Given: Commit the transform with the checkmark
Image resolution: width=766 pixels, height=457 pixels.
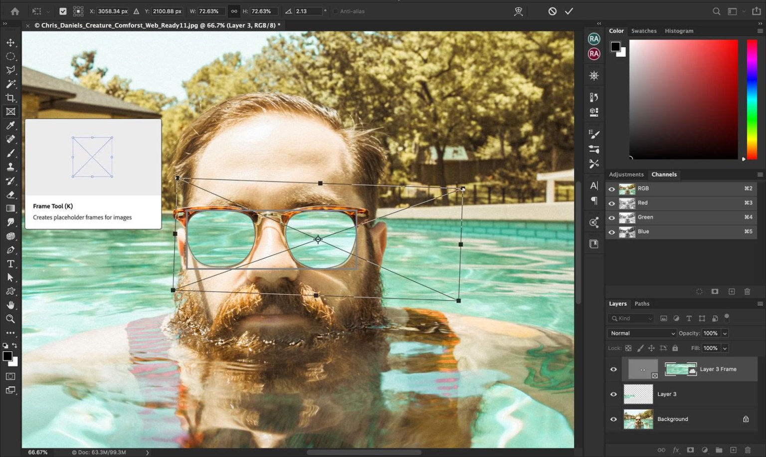Looking at the screenshot, I should [569, 11].
